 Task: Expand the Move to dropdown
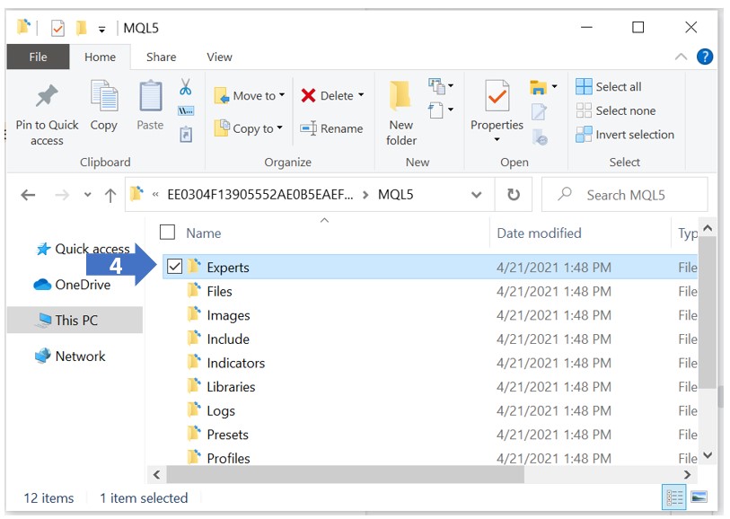point(281,95)
